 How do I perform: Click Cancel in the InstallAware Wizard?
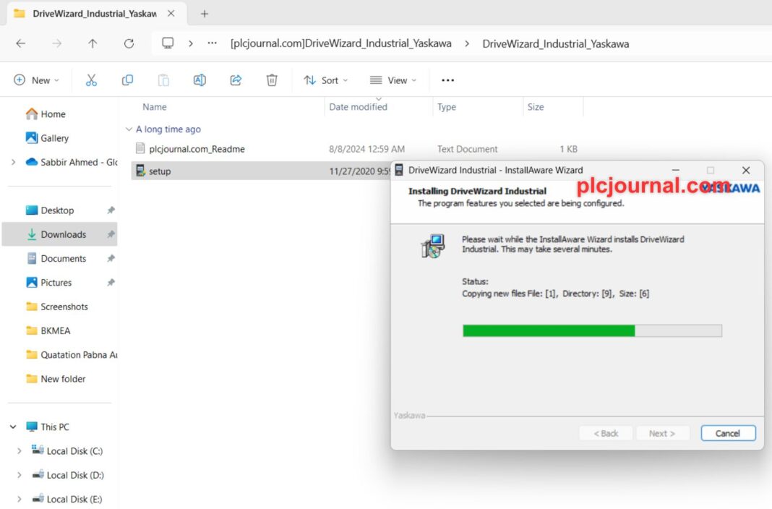728,433
